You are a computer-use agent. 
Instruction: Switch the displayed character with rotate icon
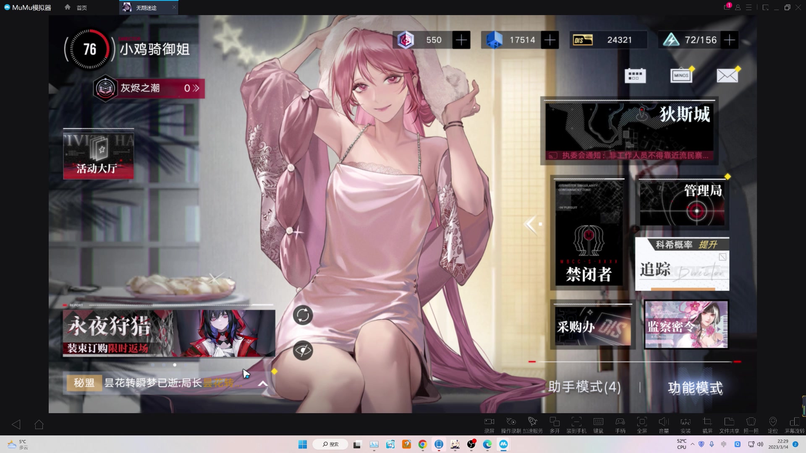point(303,315)
